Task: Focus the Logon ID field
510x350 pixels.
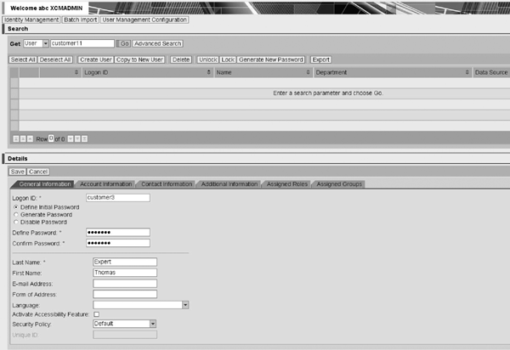Action: 118,198
